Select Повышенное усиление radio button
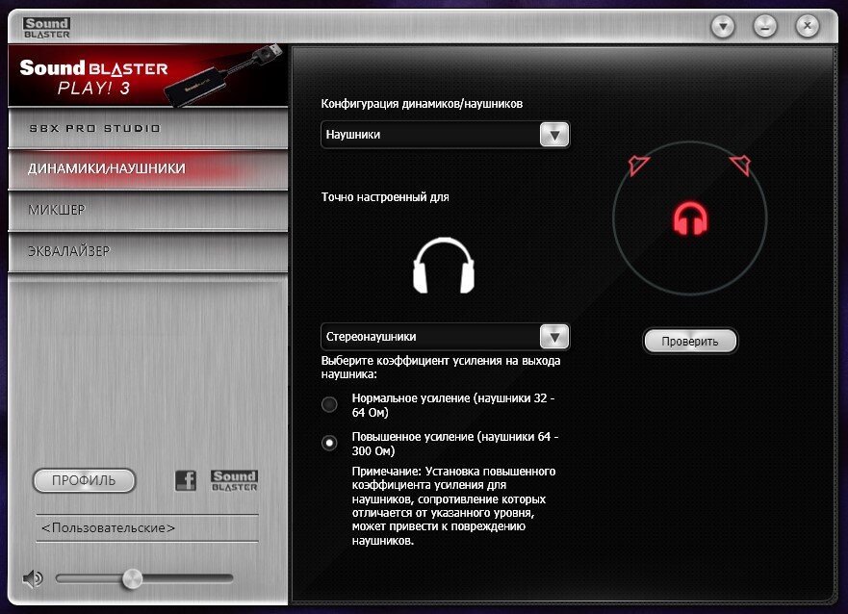The image size is (848, 614). coord(329,444)
